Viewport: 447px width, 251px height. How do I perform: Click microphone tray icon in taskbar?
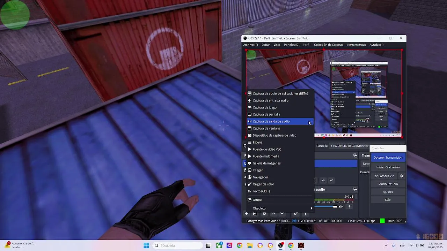(394, 245)
